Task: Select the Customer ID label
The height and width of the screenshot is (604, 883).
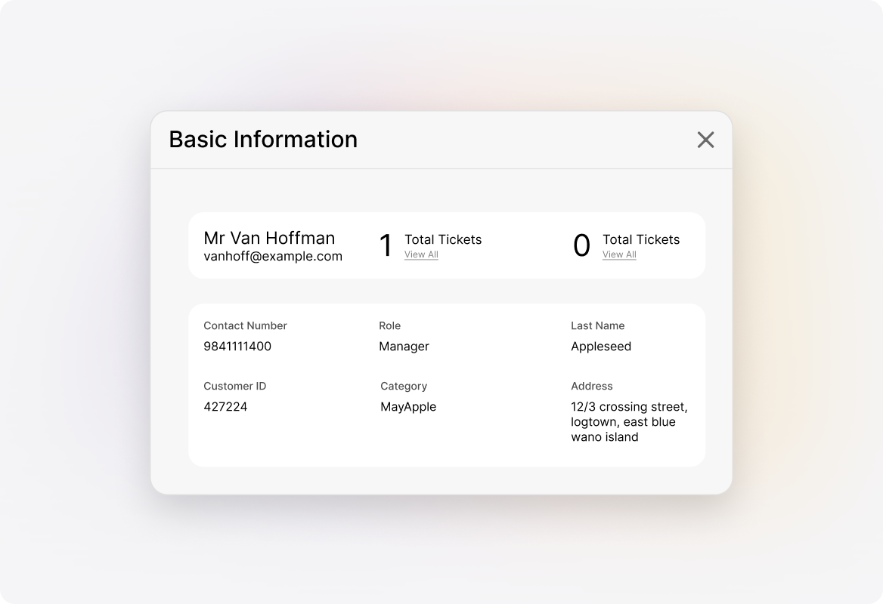Action: click(234, 386)
